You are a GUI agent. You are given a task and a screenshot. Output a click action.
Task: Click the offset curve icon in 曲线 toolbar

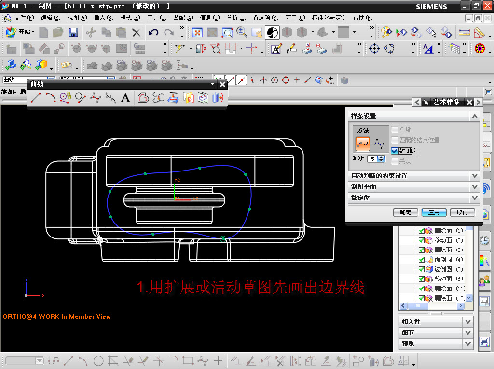tap(143, 98)
